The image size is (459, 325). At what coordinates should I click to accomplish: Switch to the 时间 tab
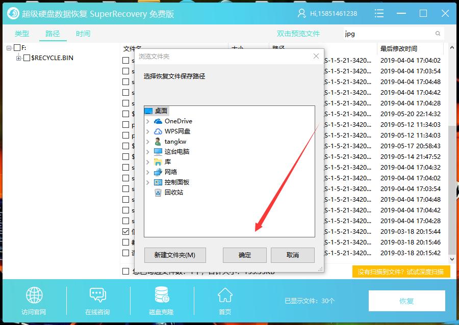pyautogui.click(x=83, y=34)
